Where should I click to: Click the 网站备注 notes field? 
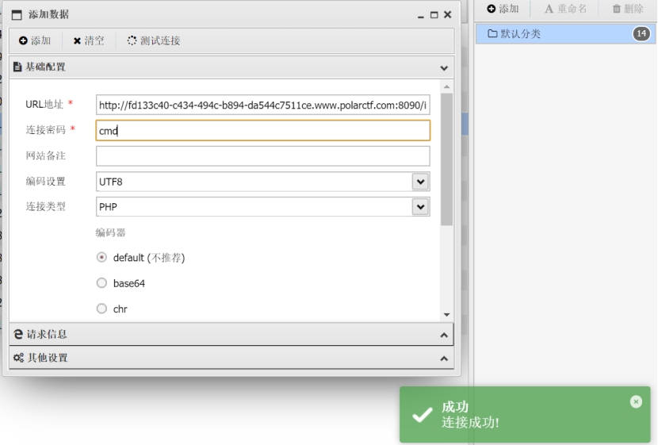coord(262,155)
